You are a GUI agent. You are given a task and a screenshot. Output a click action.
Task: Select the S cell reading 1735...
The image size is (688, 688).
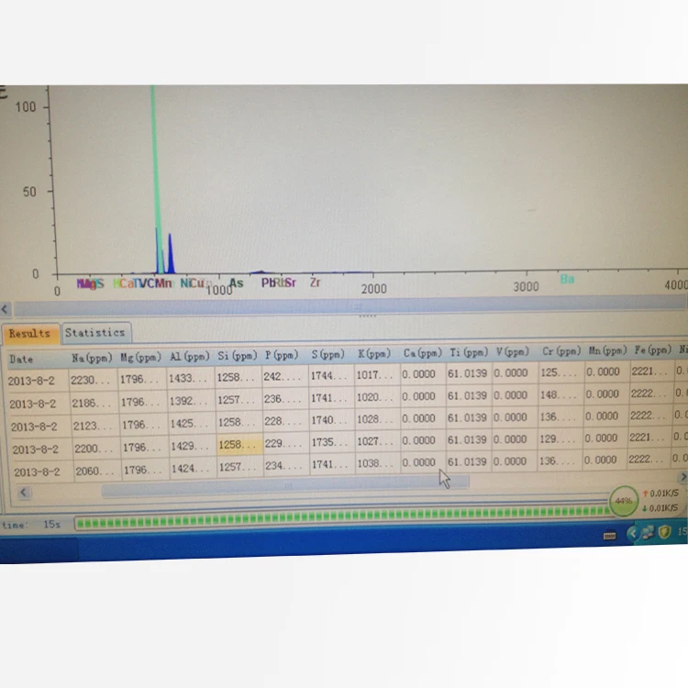click(333, 442)
